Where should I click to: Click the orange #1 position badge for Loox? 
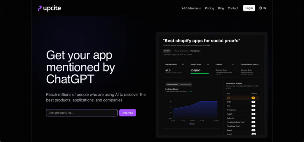(253, 98)
